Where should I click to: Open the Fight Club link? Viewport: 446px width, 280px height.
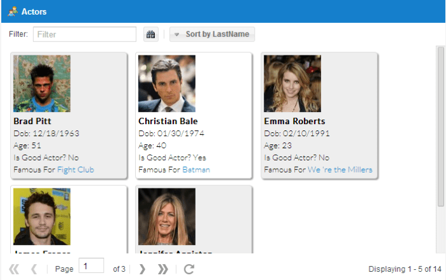pyautogui.click(x=76, y=170)
